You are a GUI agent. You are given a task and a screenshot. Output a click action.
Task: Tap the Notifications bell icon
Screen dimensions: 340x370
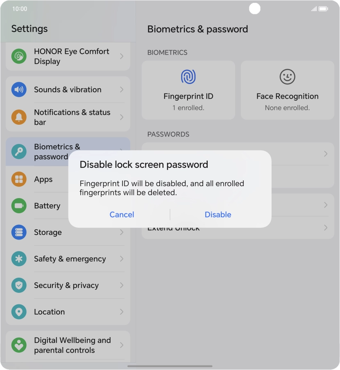coord(19,117)
